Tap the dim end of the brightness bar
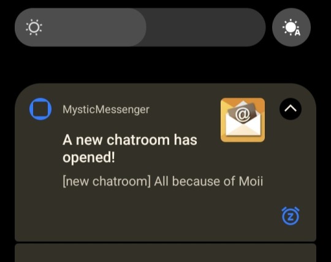The image size is (331, 262). point(206,28)
